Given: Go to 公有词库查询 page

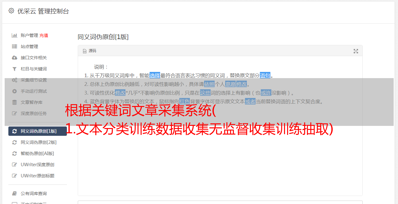Looking at the screenshot, I should click(x=34, y=193).
